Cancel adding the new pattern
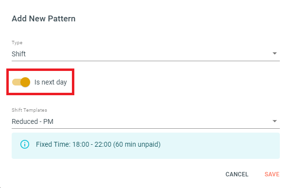 tap(237, 174)
